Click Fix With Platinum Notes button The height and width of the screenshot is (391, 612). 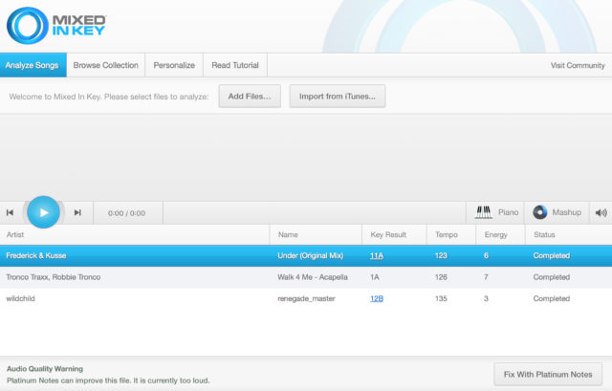coord(548,374)
